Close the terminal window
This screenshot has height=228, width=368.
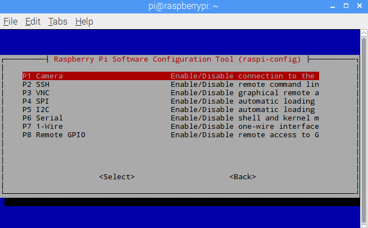[360, 6]
